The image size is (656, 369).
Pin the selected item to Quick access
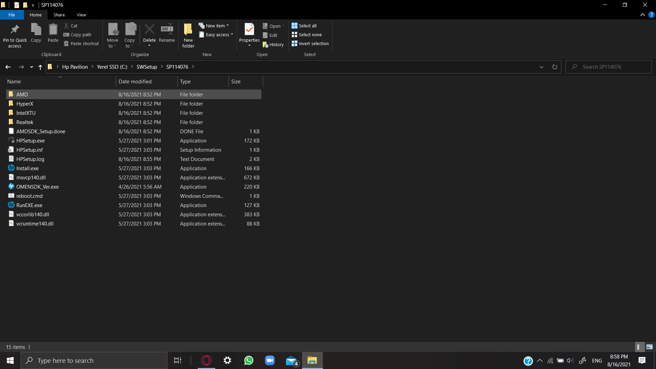[14, 36]
